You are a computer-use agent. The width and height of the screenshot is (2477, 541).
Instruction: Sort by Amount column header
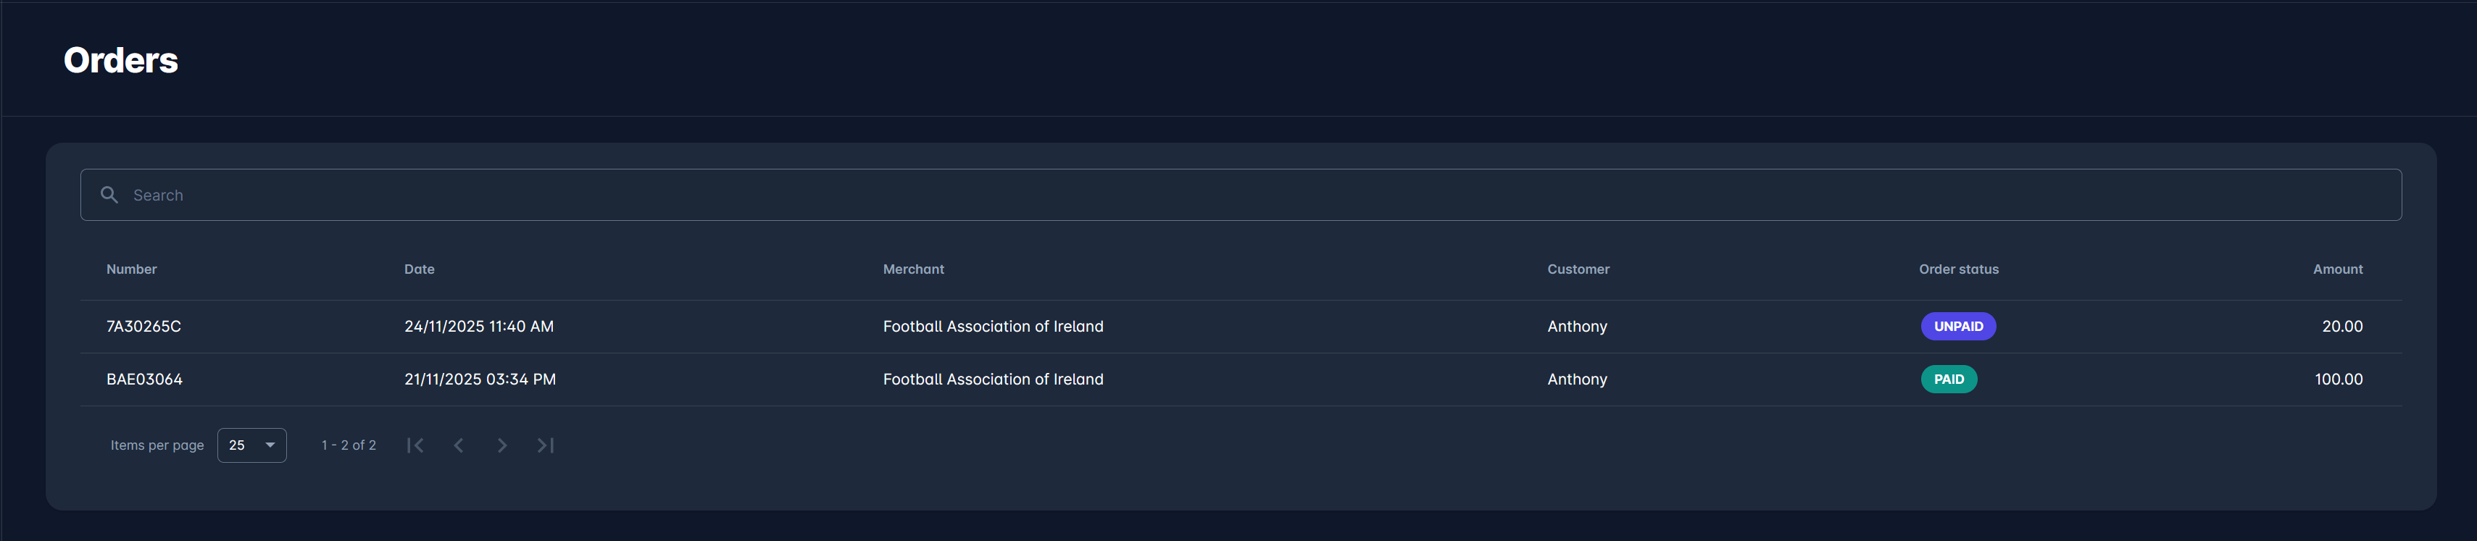(x=2338, y=269)
